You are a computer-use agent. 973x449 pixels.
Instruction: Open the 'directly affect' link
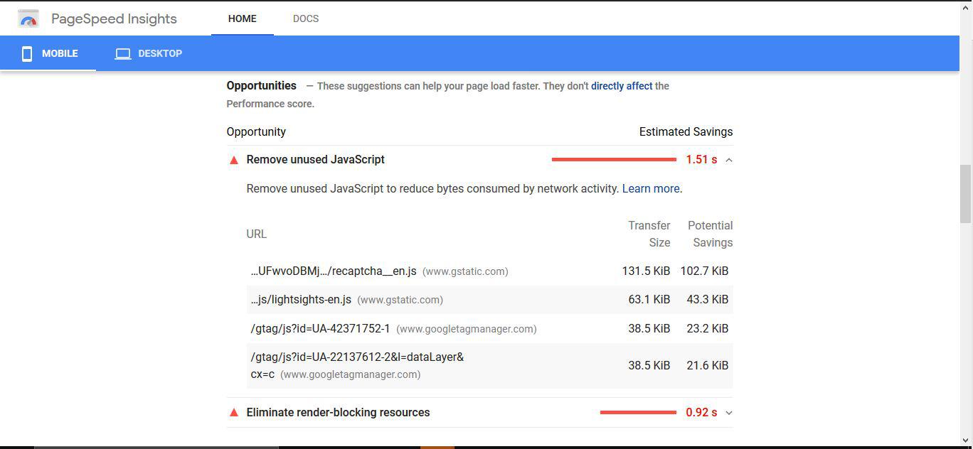622,86
